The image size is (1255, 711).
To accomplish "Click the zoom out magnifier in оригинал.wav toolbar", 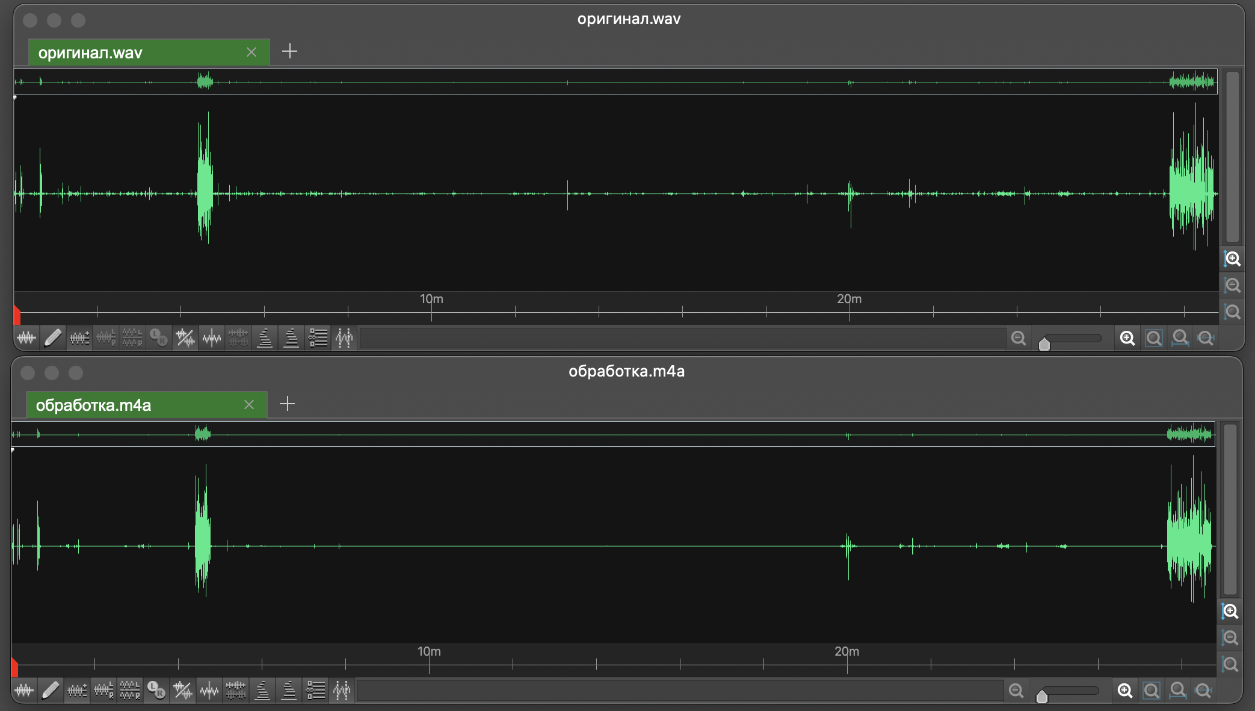I will (x=1018, y=338).
